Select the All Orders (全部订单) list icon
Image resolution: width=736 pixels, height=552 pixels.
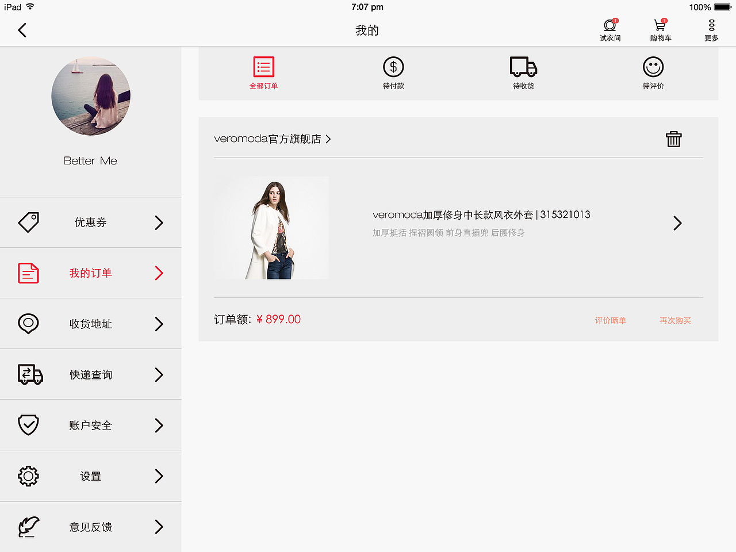pyautogui.click(x=263, y=67)
